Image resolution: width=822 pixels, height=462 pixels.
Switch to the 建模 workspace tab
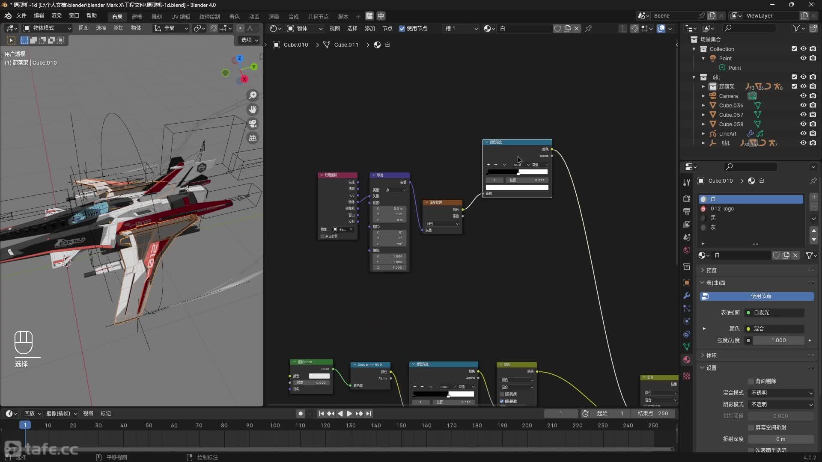pyautogui.click(x=137, y=17)
